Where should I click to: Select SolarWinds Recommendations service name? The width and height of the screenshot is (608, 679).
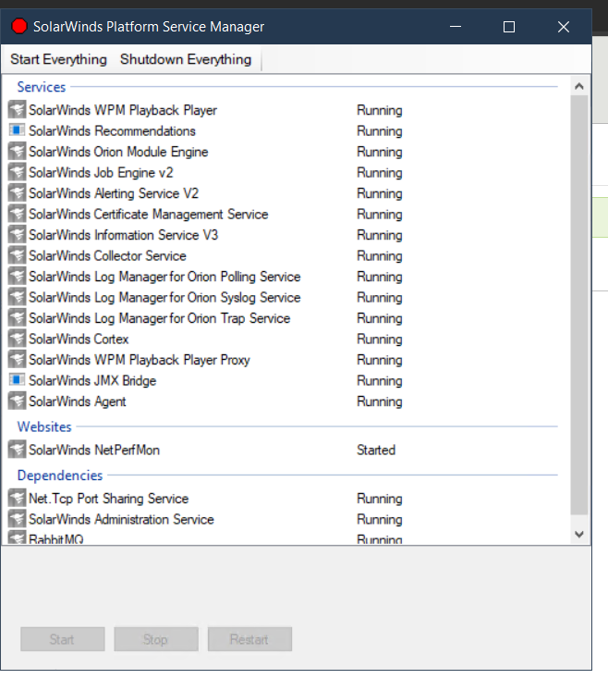point(112,130)
